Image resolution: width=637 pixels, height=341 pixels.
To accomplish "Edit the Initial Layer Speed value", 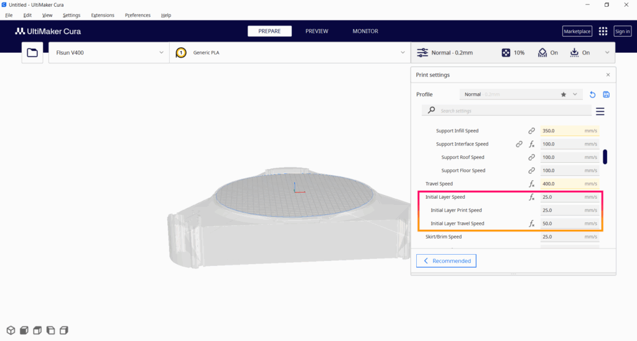I will click(x=570, y=197).
